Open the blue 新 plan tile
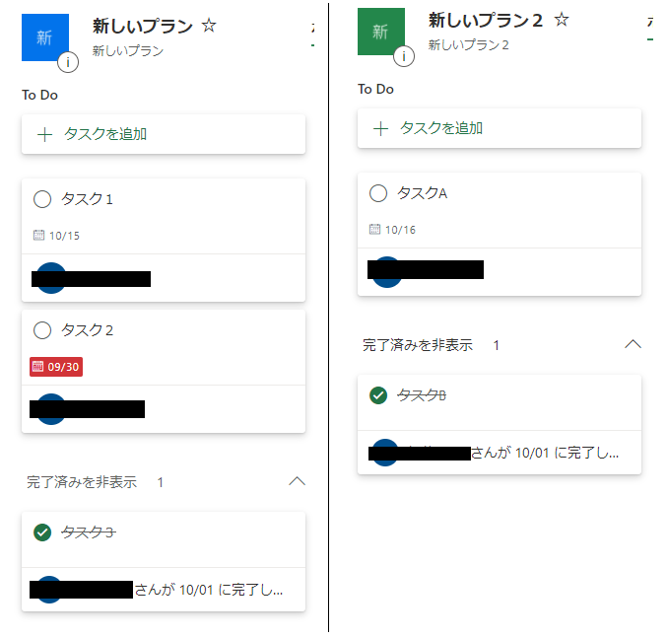The image size is (667, 638). coord(45,37)
